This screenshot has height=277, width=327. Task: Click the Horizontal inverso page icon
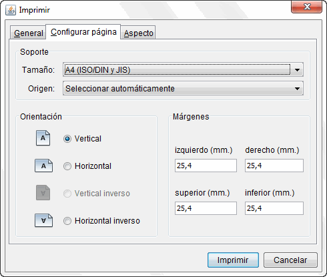(43, 220)
